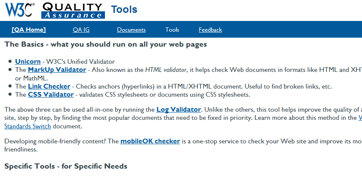Viewport: 362px width, 178px height.
Task: Open the Link Checker link
Action: [x=49, y=86]
